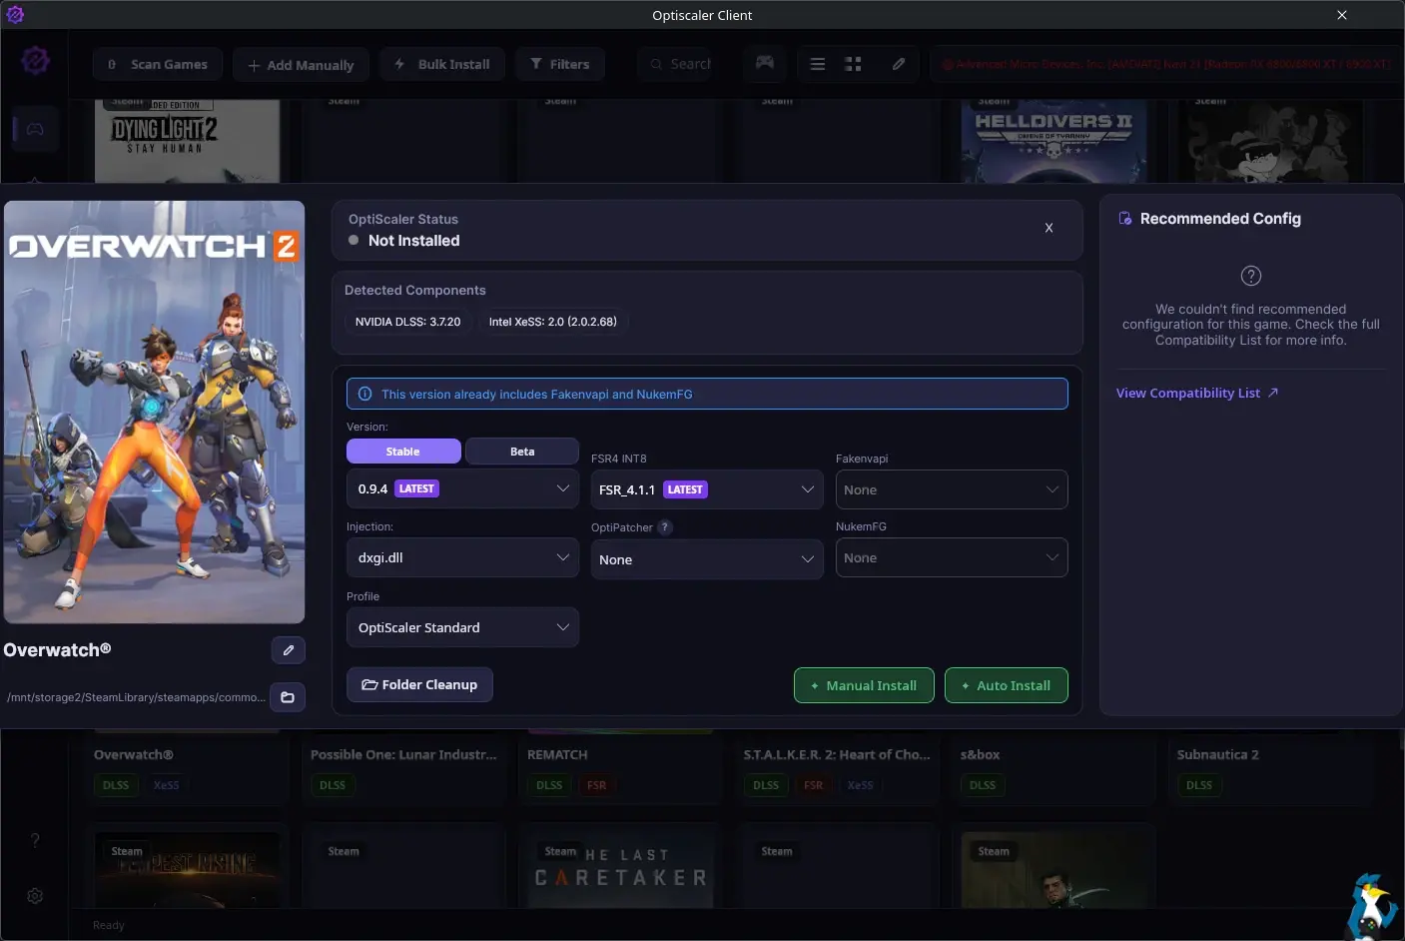Viewport: 1405px width, 941px height.
Task: Switch to grid view layout icon
Action: click(853, 64)
